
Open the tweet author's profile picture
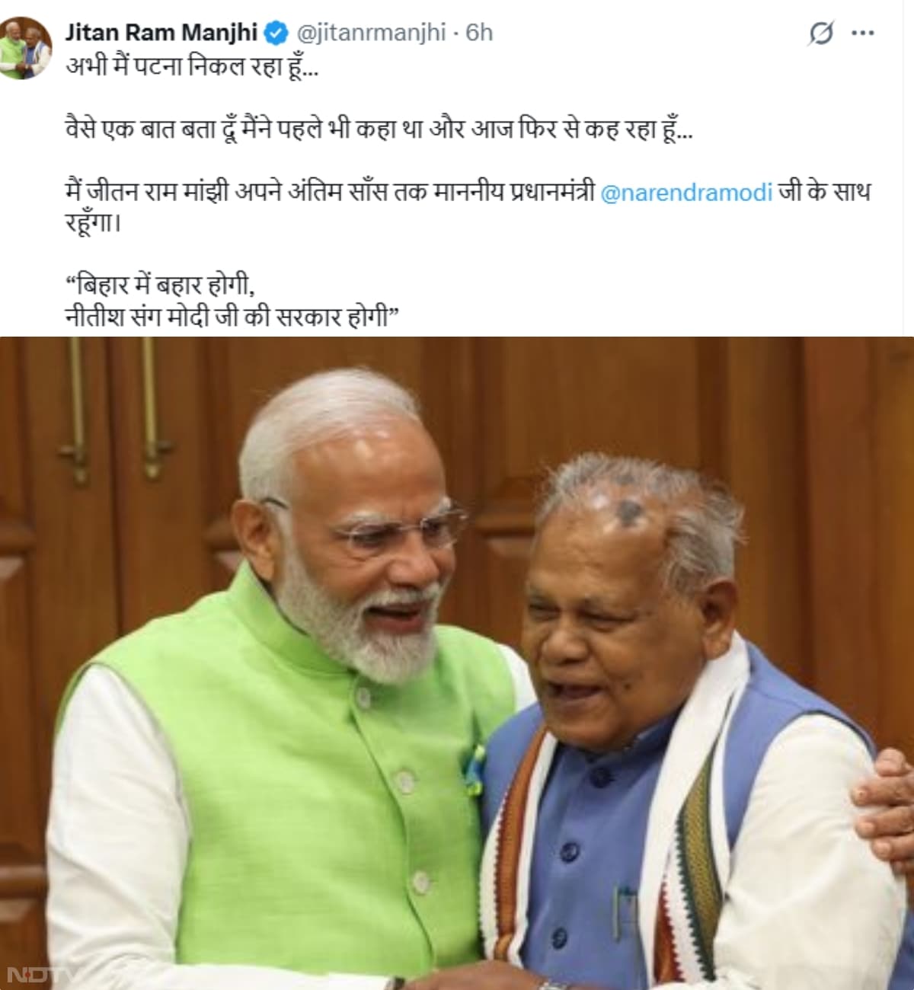[x=25, y=47]
